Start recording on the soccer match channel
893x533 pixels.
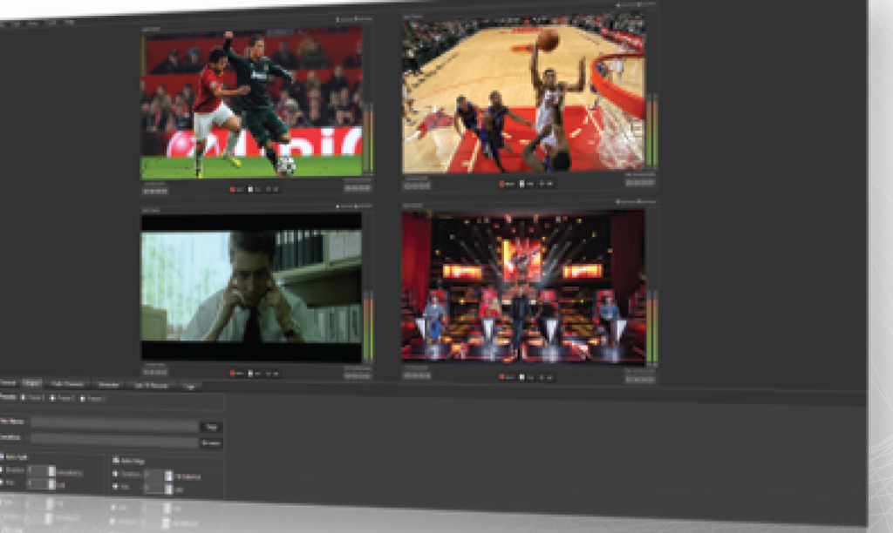(x=233, y=188)
